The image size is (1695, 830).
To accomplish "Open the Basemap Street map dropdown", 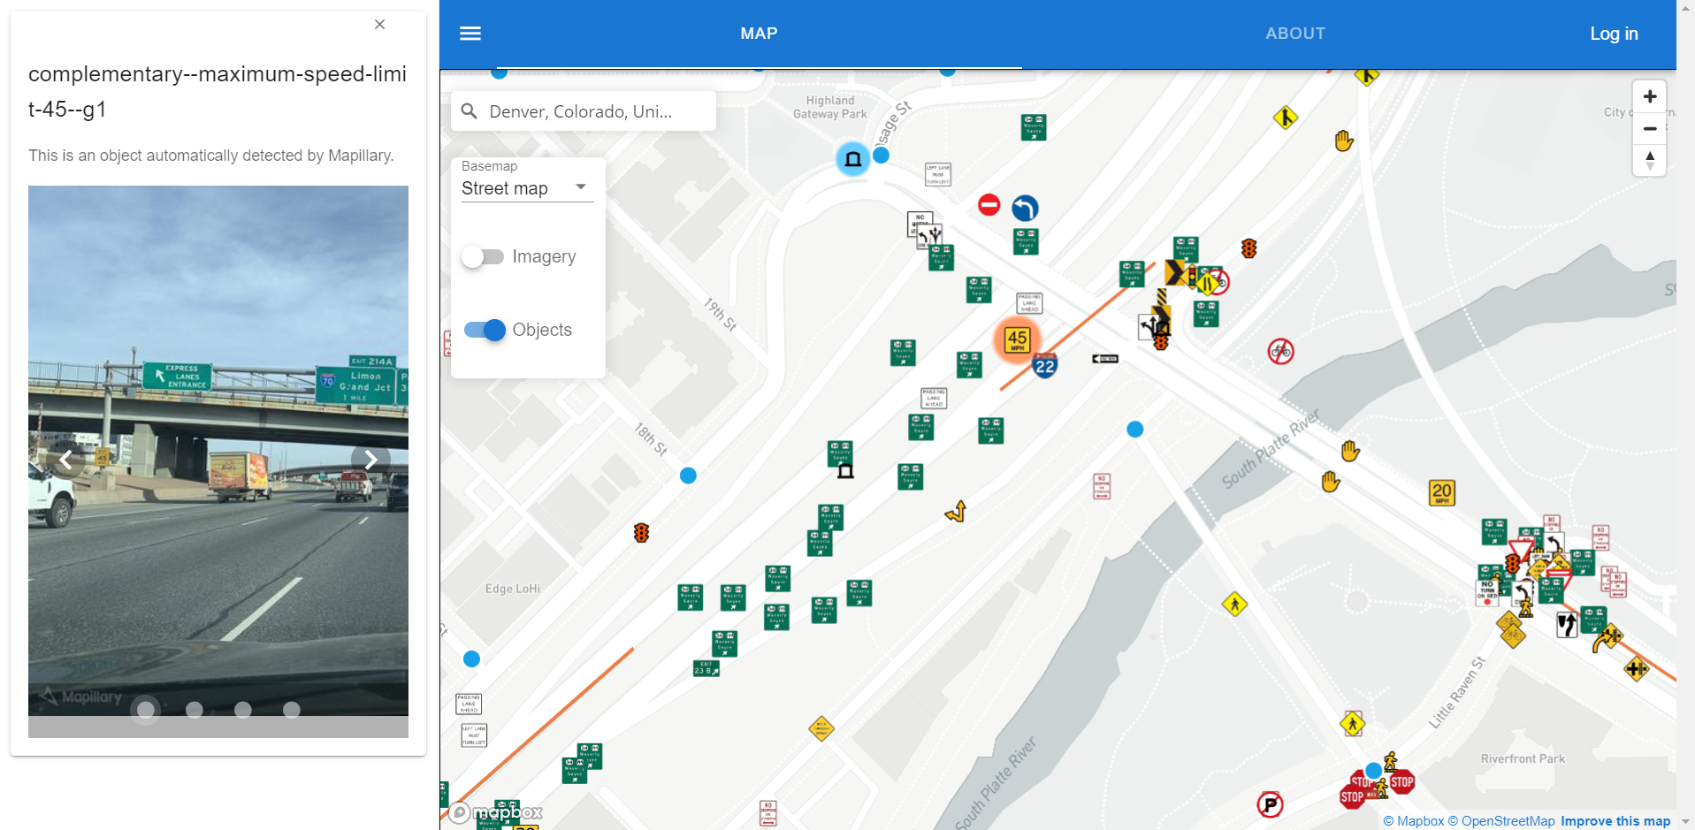I will pyautogui.click(x=527, y=188).
